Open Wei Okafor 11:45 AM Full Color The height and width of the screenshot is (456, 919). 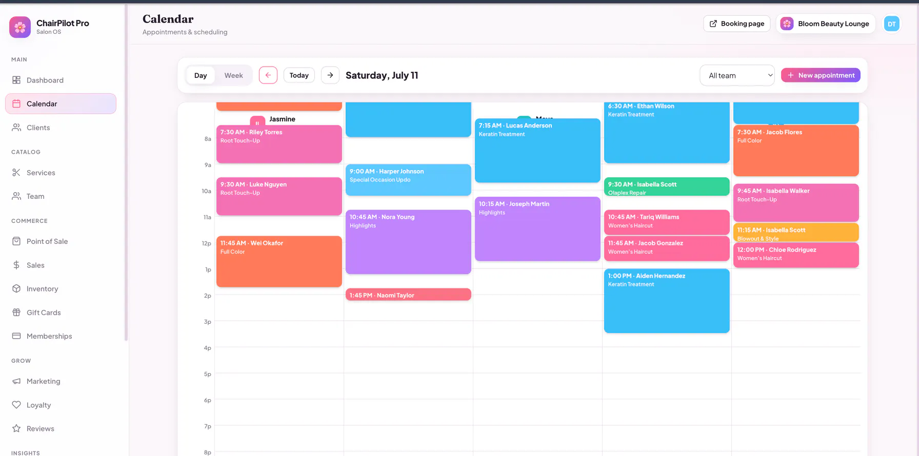279,261
